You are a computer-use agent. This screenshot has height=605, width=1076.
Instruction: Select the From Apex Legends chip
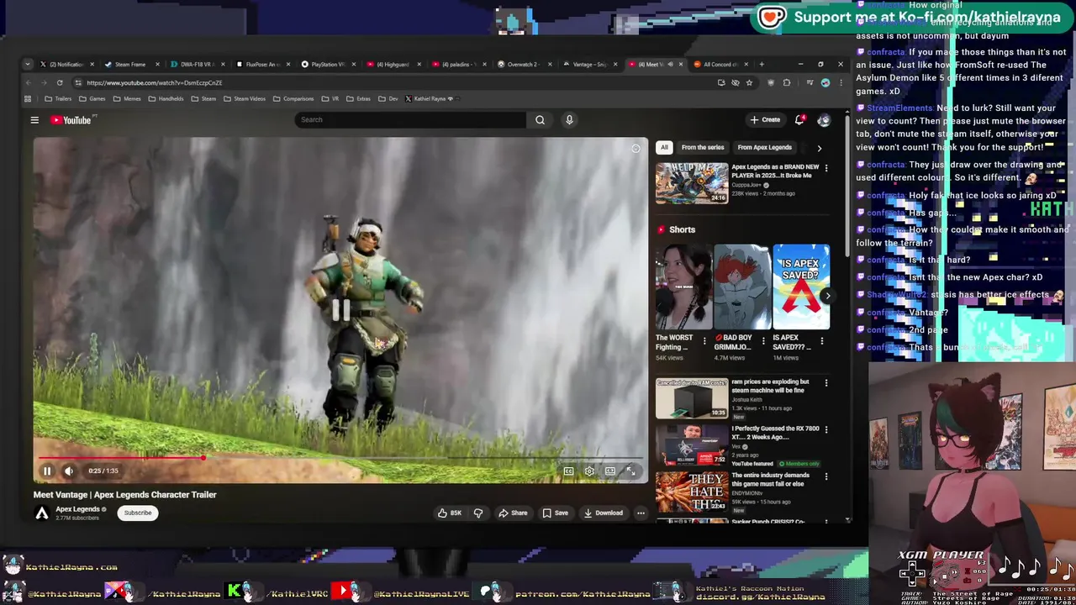pos(764,147)
